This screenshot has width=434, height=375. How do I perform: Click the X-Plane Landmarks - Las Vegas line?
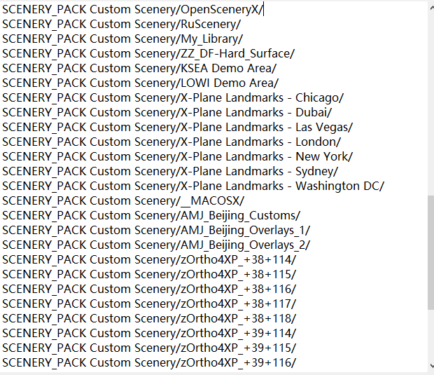pyautogui.click(x=177, y=127)
